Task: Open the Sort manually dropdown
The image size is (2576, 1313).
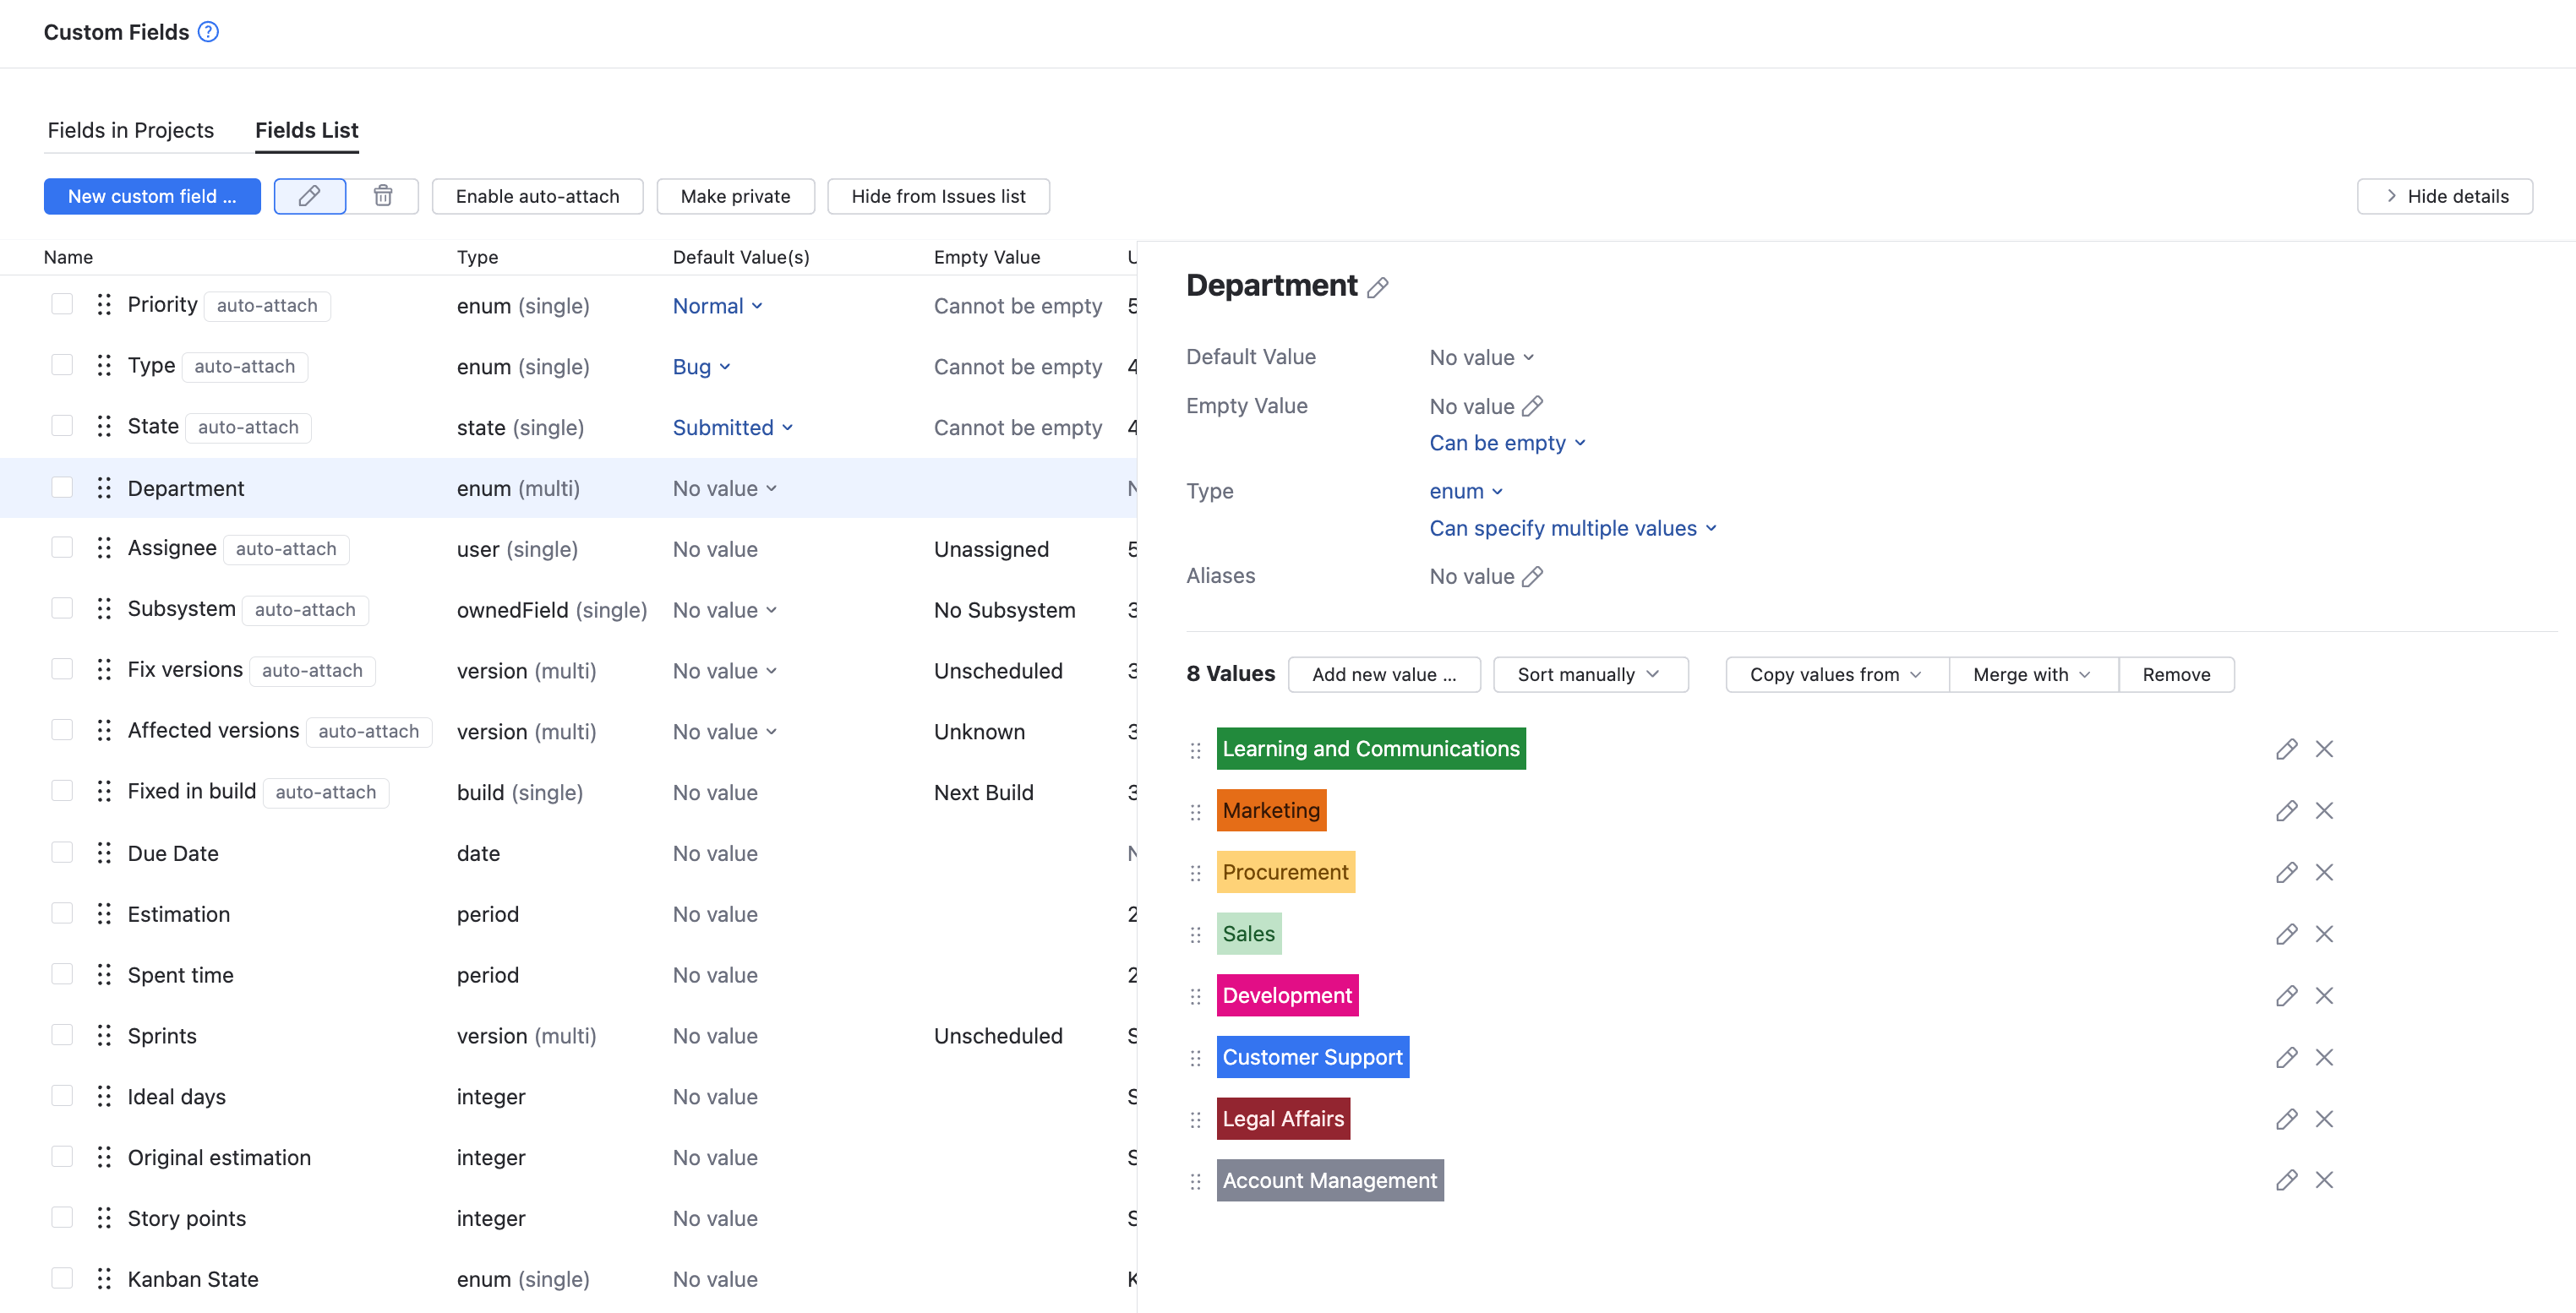Action: 1589,674
